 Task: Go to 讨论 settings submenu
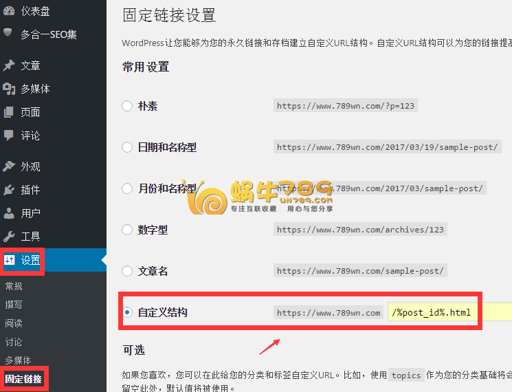click(x=14, y=342)
